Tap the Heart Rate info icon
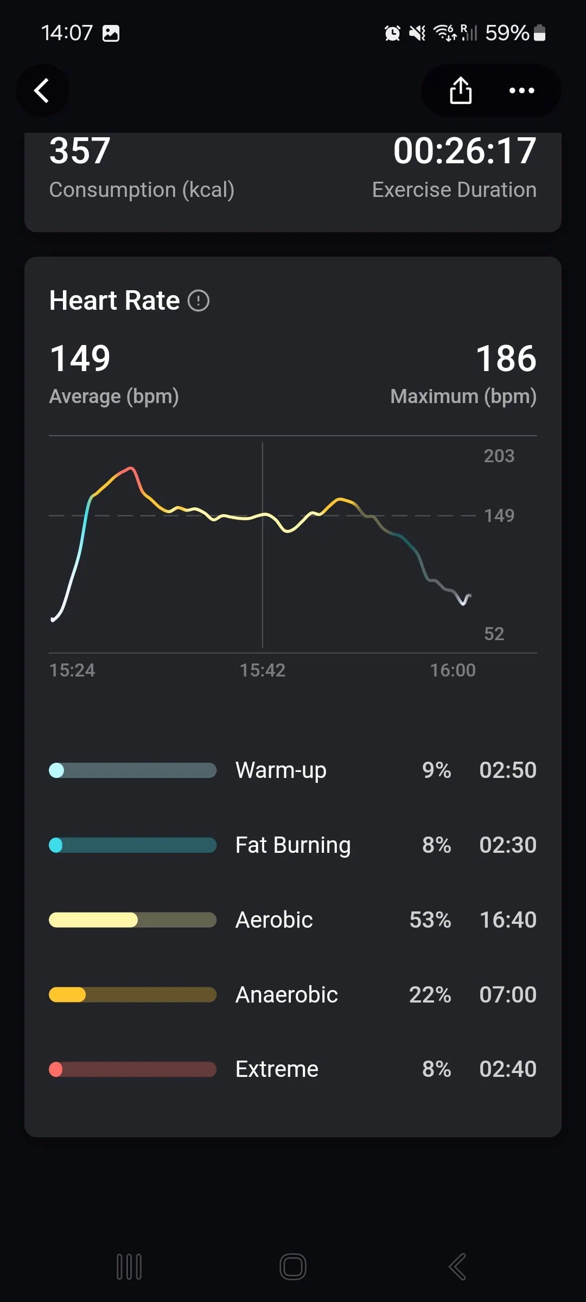 pyautogui.click(x=199, y=301)
